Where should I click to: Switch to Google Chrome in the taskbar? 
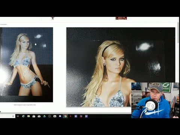click(x=65, y=116)
